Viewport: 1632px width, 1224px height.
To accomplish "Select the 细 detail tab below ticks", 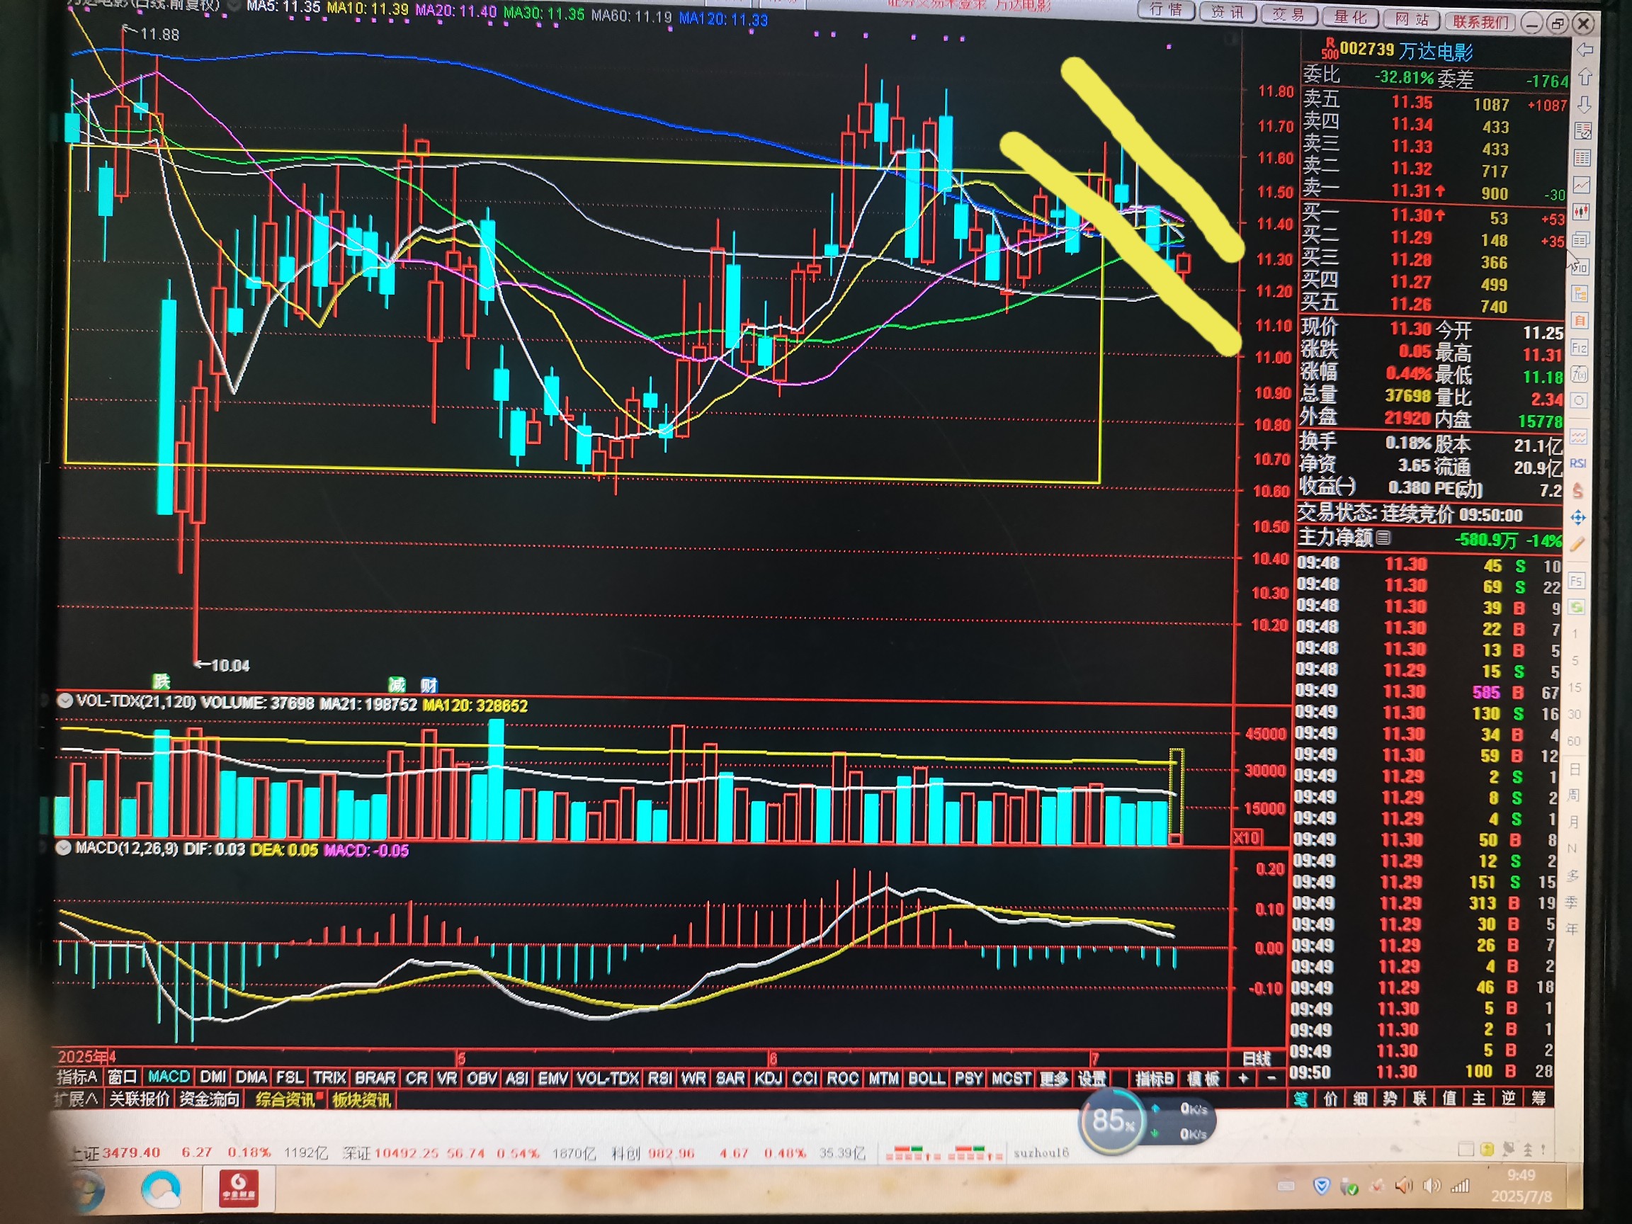I will pos(1360,1099).
